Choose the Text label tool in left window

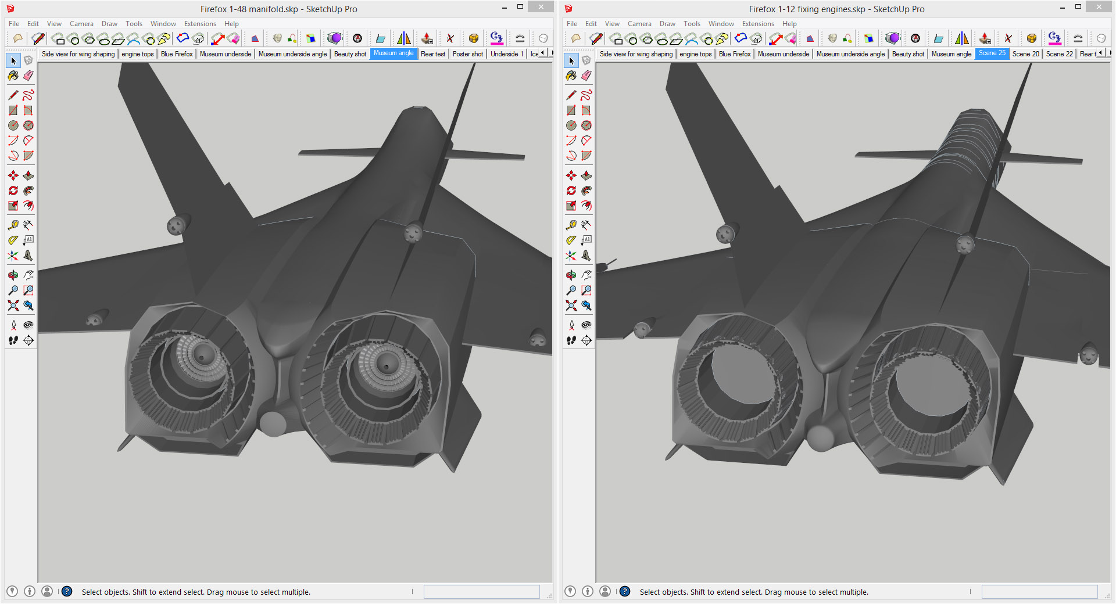(x=28, y=240)
